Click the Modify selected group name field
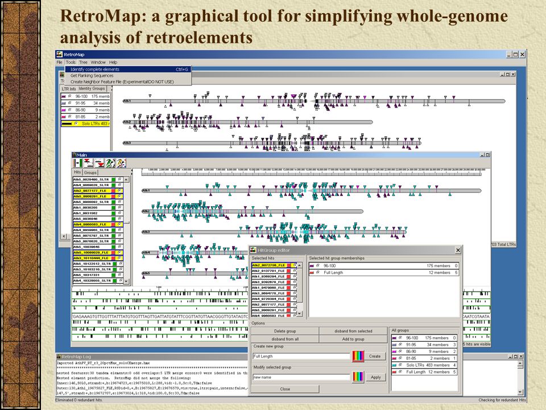The image size is (546, 410). click(x=301, y=377)
